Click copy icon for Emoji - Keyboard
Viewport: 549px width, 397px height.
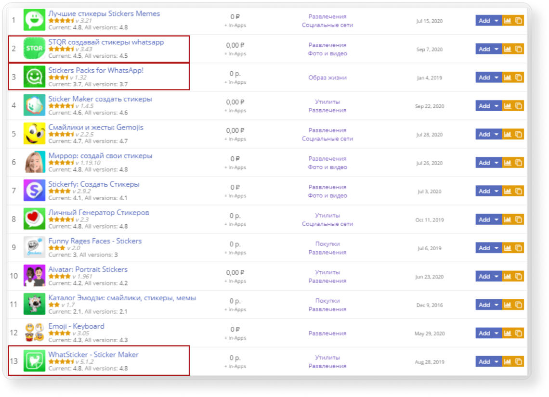pyautogui.click(x=519, y=333)
